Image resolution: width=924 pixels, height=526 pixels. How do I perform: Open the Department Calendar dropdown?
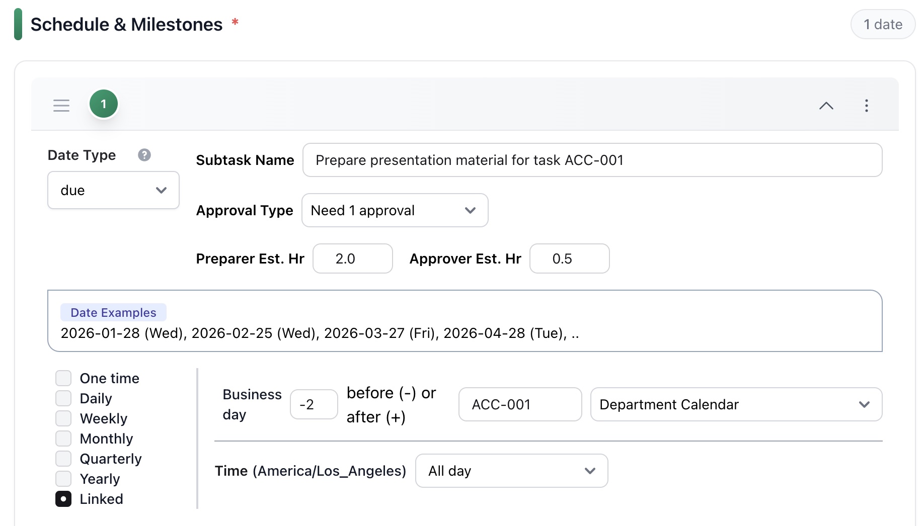click(x=736, y=404)
